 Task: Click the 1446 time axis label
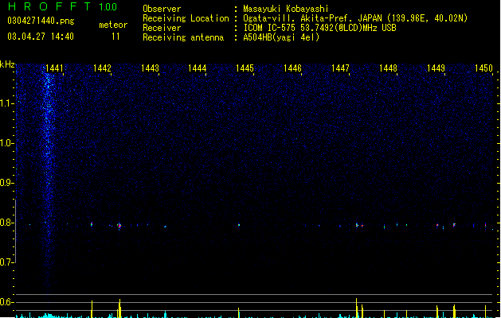292,68
